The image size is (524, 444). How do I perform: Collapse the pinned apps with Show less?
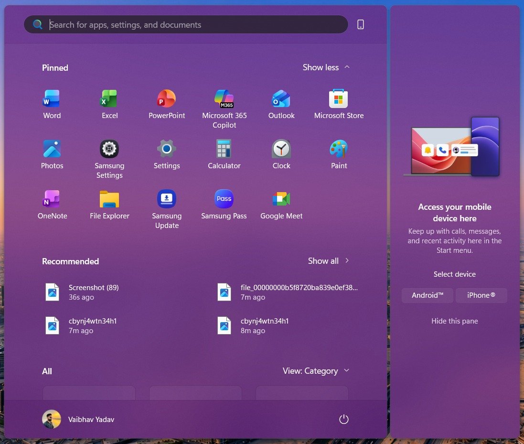[326, 67]
